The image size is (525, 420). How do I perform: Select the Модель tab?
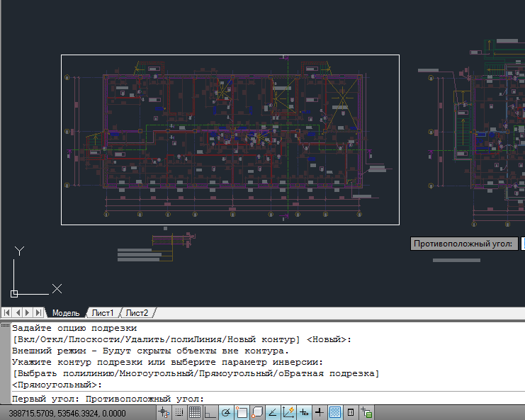click(x=66, y=313)
